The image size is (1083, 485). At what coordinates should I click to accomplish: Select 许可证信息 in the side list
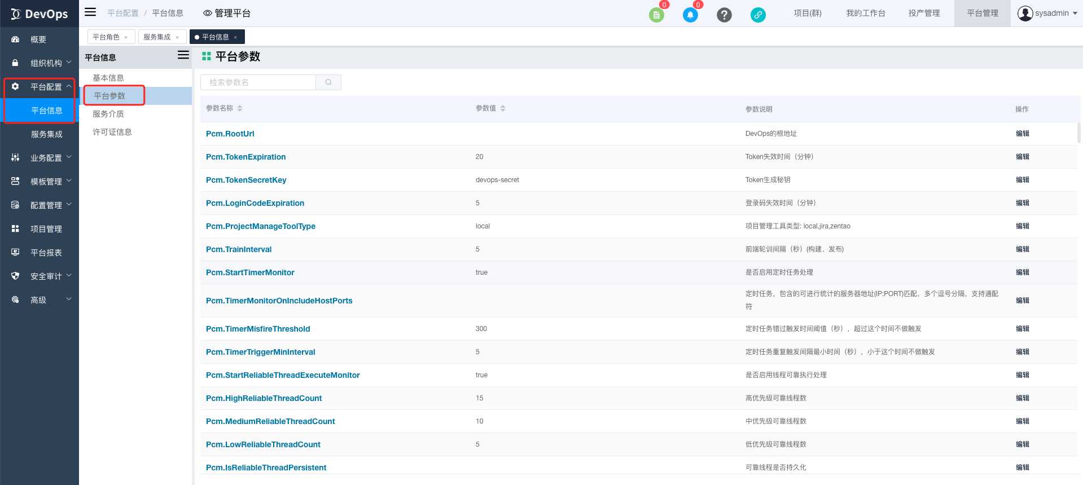112,132
